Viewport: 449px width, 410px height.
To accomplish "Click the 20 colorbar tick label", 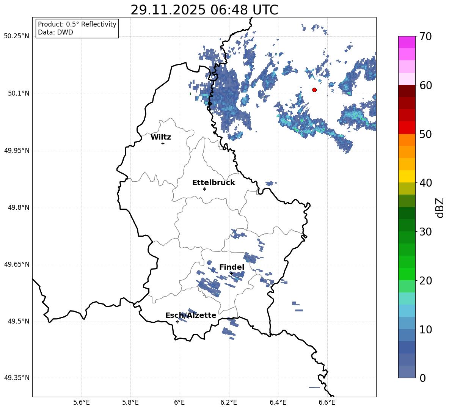I will (x=425, y=280).
